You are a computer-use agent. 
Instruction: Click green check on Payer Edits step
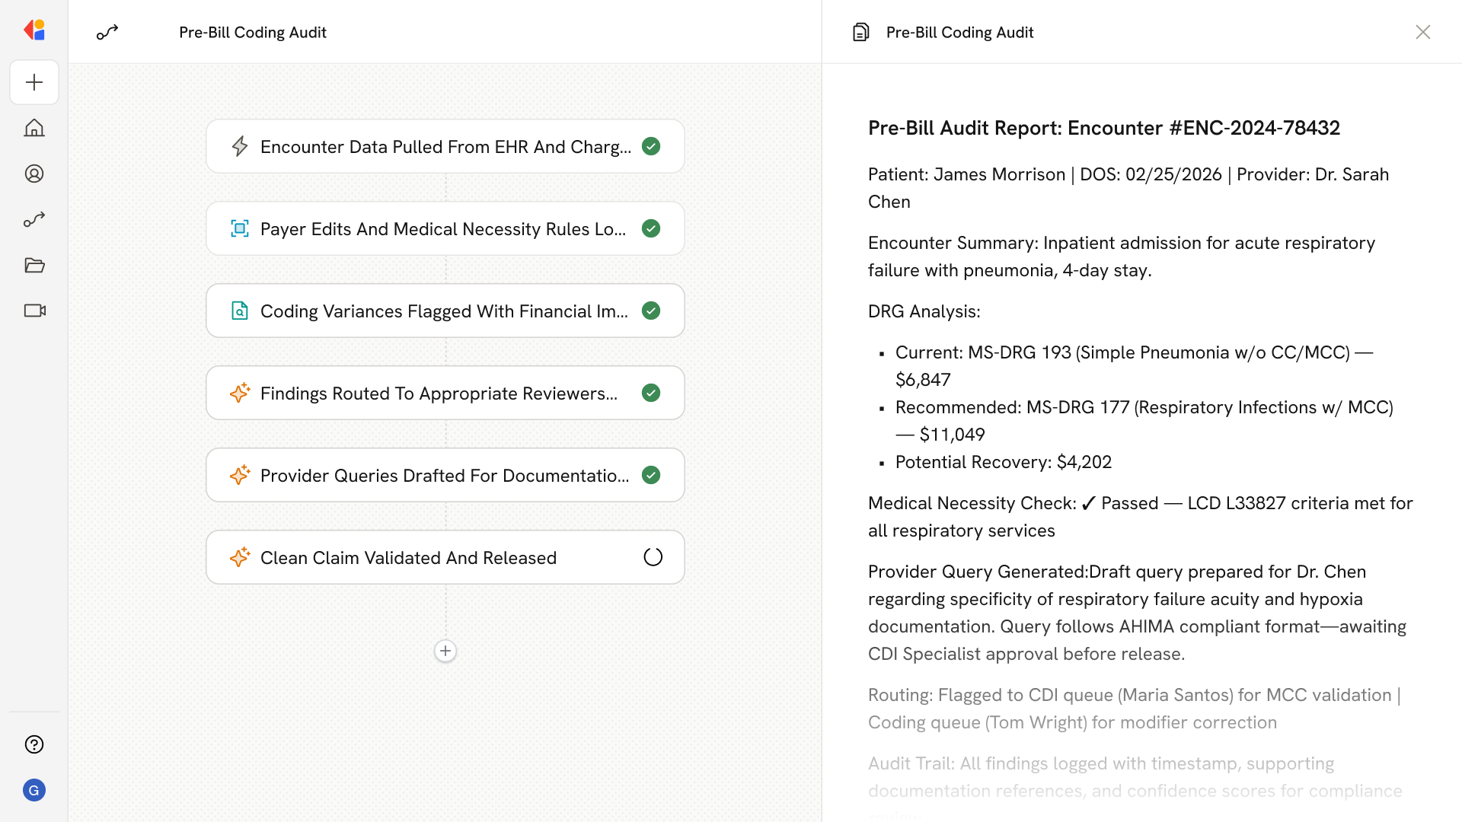(x=651, y=228)
